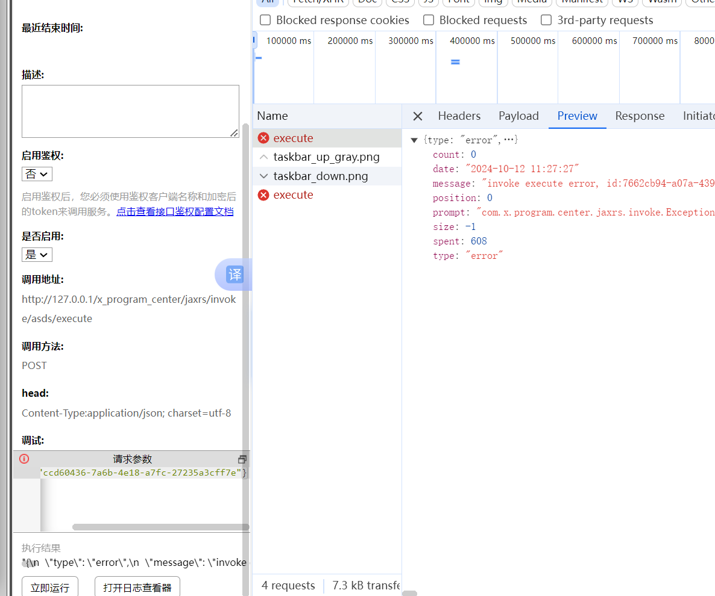Open the 启用鉴权 dropdown

(x=37, y=174)
